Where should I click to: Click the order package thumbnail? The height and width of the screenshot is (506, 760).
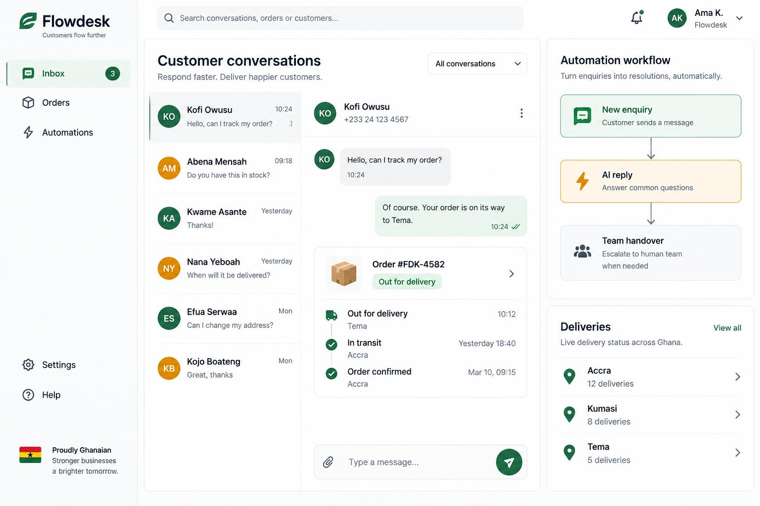click(x=344, y=273)
